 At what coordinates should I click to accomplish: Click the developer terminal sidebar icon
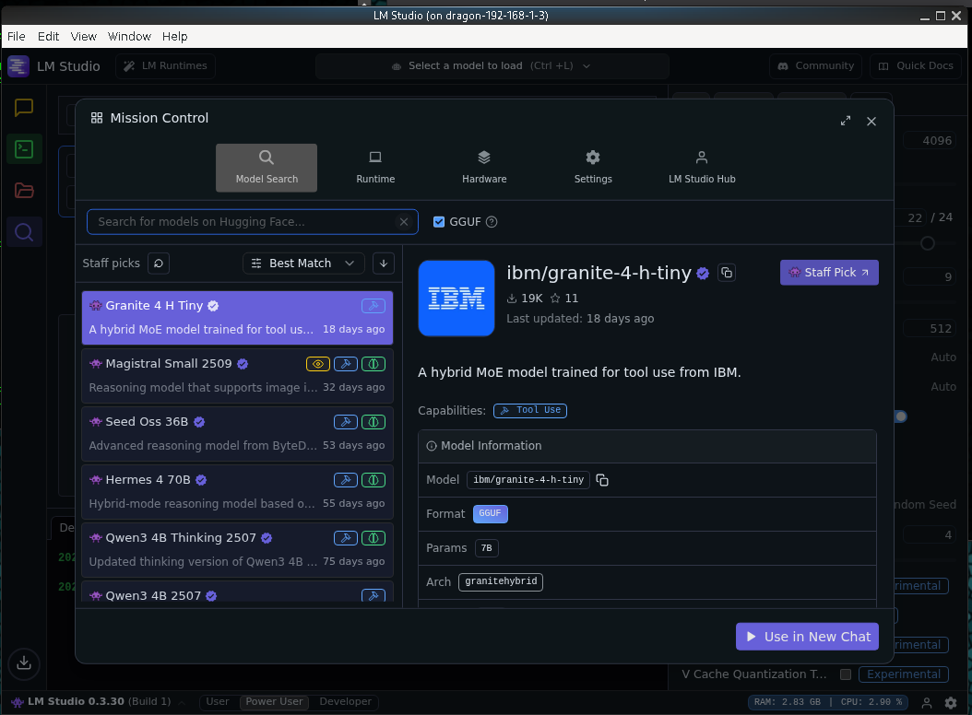24,149
